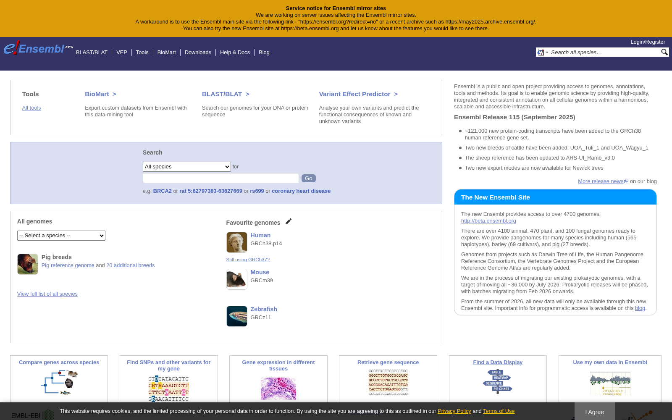The width and height of the screenshot is (672, 420).
Task: Open the Privacy Policy link
Action: (x=454, y=411)
